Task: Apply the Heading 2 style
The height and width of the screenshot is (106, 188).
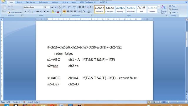Action: coord(131,9)
